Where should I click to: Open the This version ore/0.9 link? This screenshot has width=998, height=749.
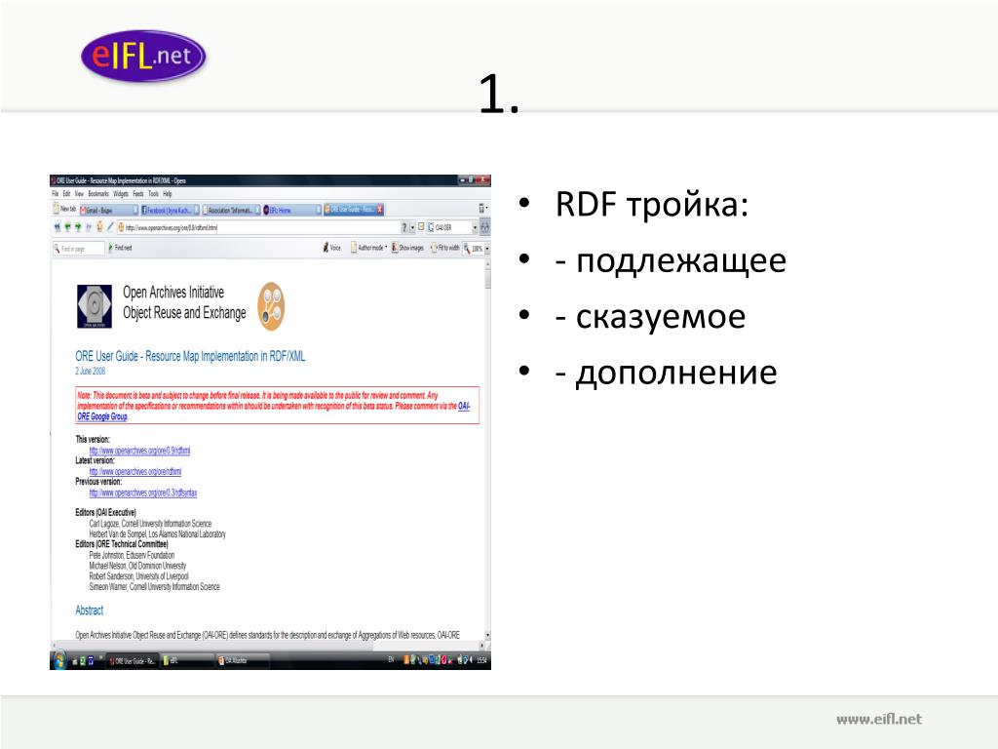[139, 451]
